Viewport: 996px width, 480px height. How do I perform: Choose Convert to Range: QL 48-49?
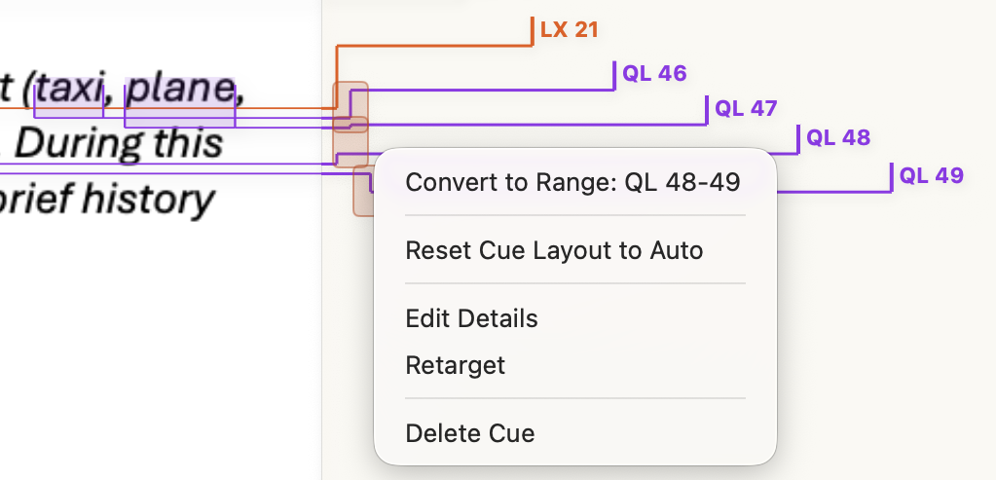click(x=574, y=182)
